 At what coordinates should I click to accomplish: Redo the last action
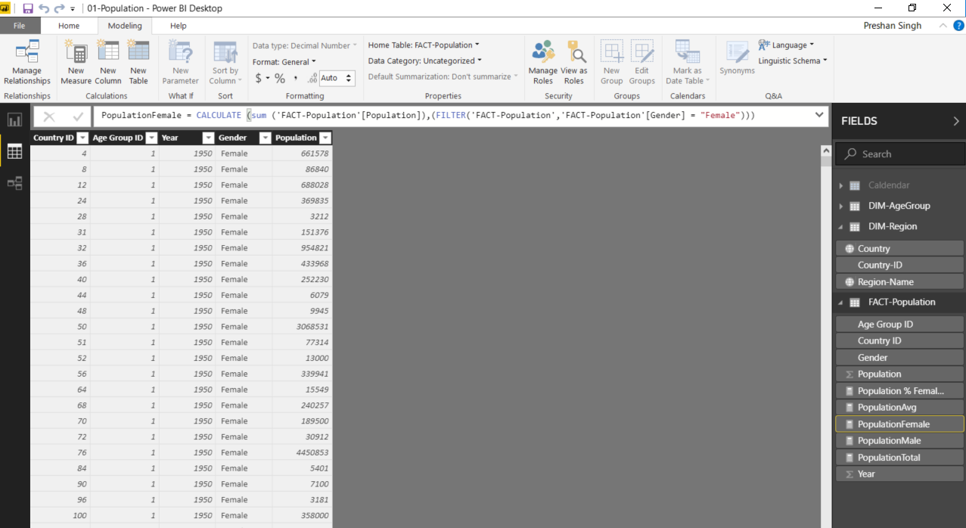[59, 8]
